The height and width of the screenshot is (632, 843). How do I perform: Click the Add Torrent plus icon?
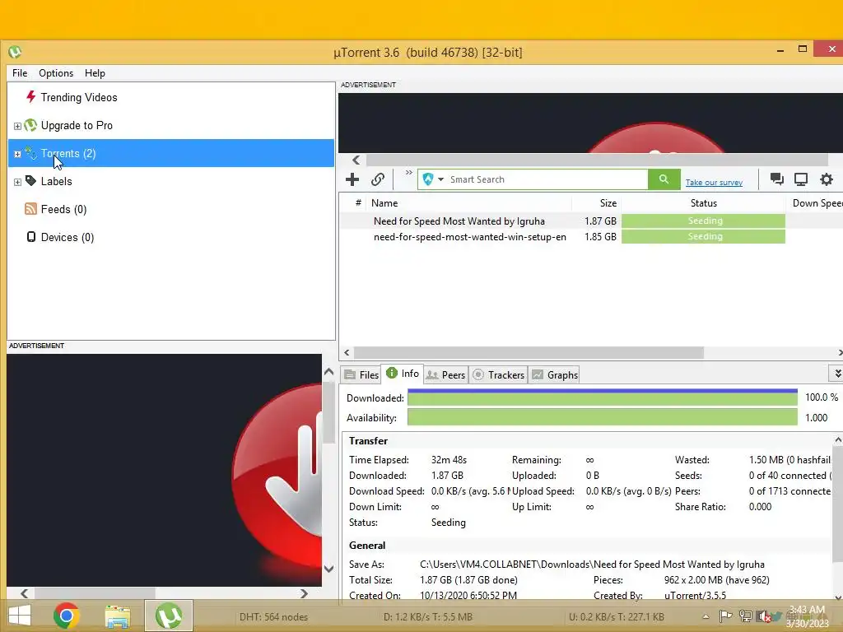tap(352, 179)
